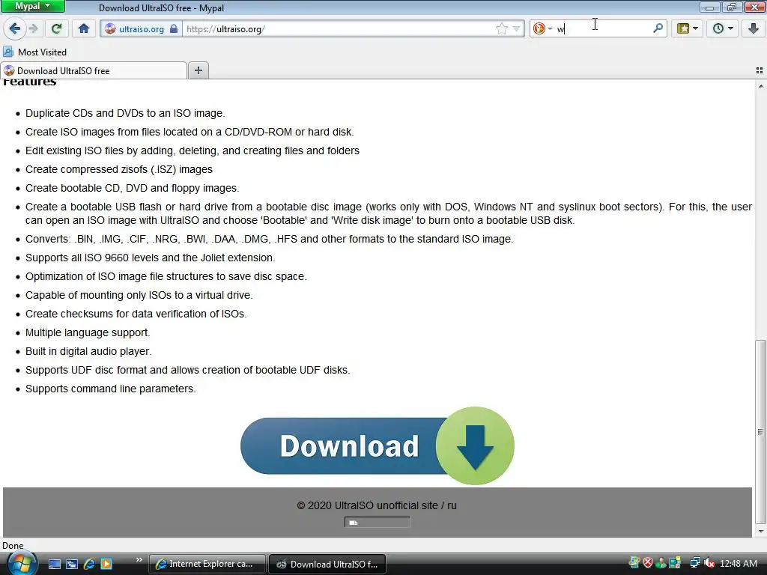Click page scrollbar up arrow

(x=760, y=86)
